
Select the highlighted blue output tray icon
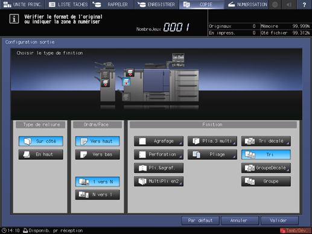pyautogui.click(x=126, y=82)
